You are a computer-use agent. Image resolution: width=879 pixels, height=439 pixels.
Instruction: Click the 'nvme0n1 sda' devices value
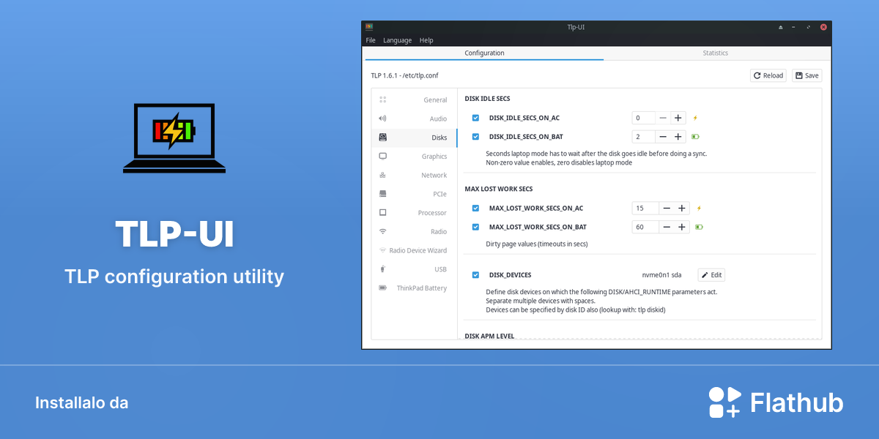[x=661, y=275]
